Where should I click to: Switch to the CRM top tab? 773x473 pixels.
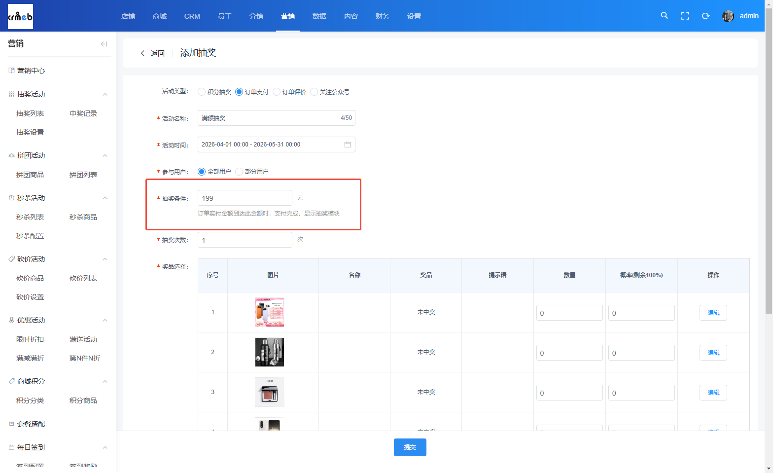(192, 16)
